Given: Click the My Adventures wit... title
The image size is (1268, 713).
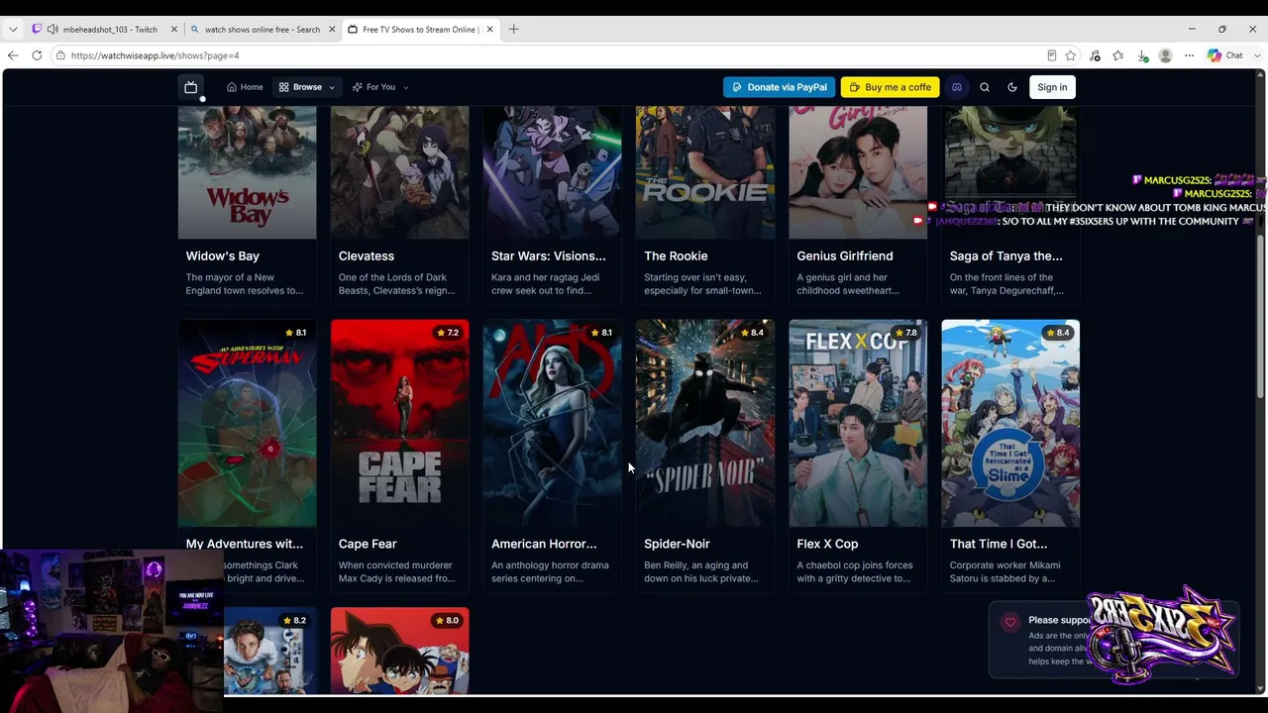Looking at the screenshot, I should (245, 544).
